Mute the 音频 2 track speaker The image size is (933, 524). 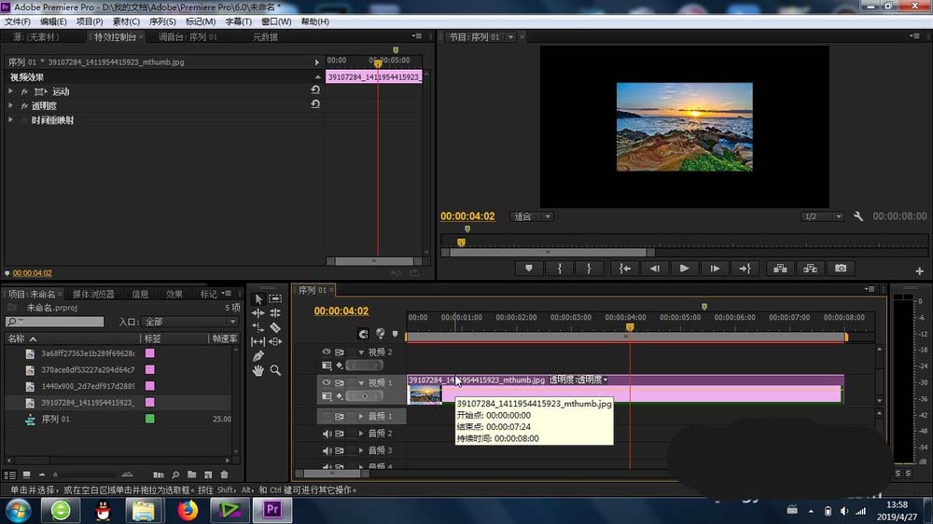pyautogui.click(x=327, y=434)
